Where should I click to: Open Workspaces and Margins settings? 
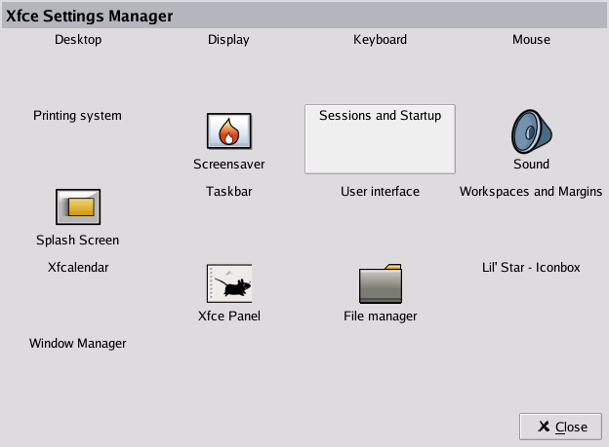tap(531, 192)
